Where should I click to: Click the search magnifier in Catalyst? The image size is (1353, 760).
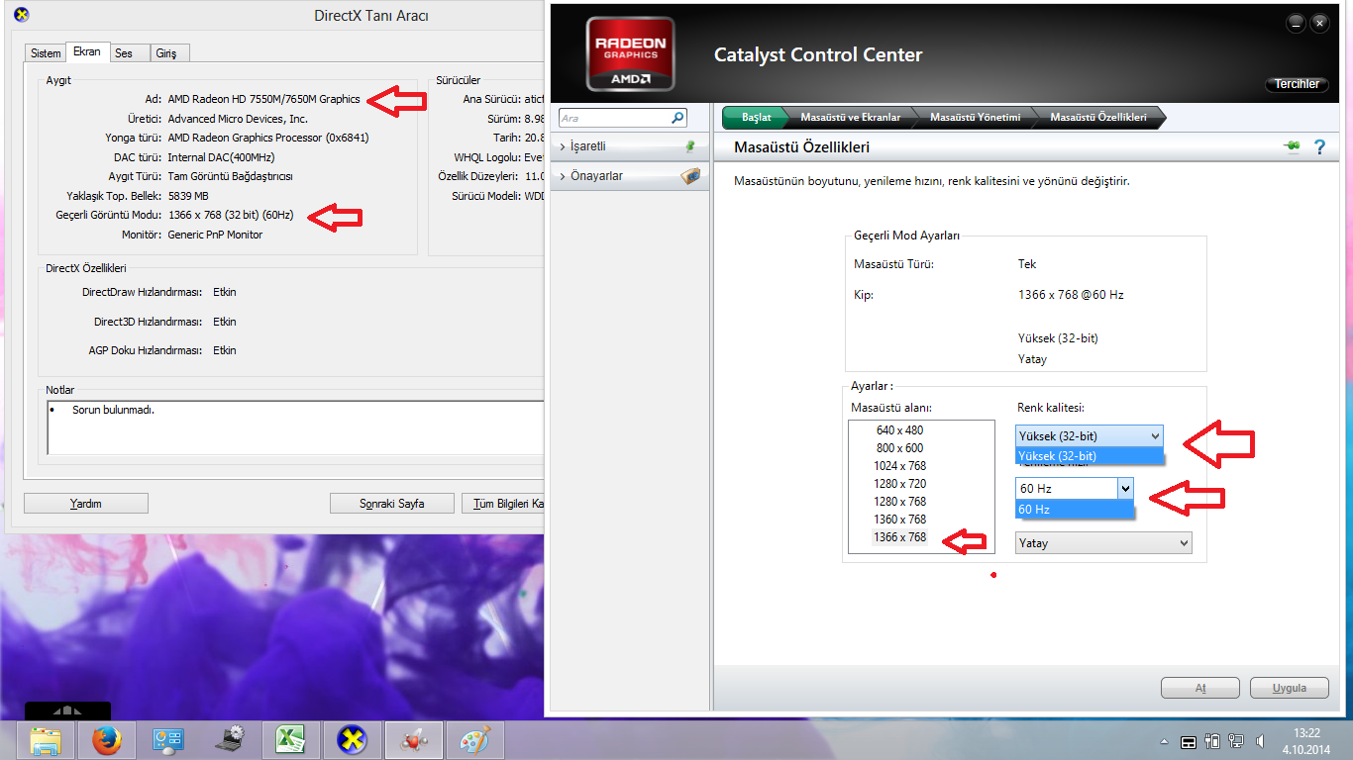click(x=677, y=118)
